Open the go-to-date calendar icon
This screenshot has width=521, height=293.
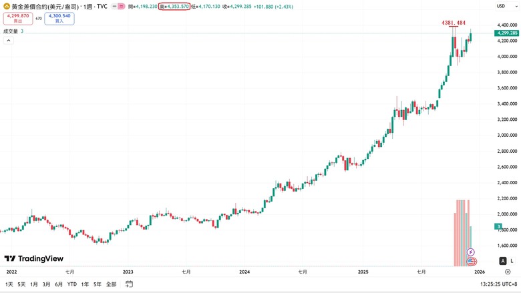coord(129,284)
